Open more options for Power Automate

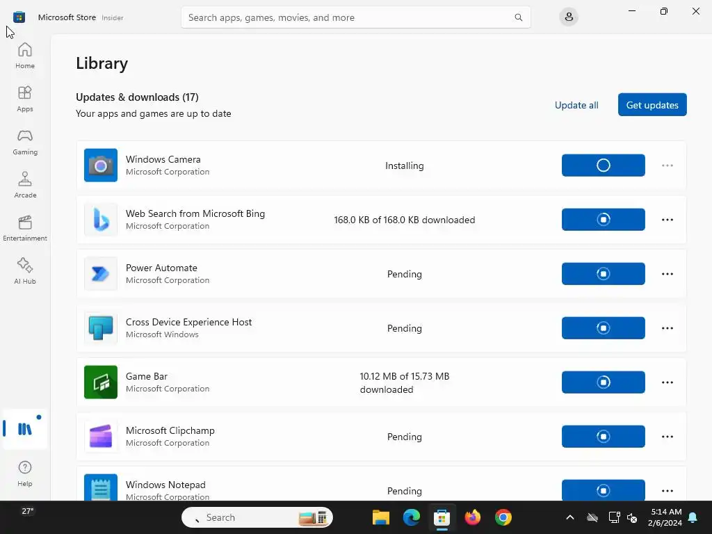(667, 274)
